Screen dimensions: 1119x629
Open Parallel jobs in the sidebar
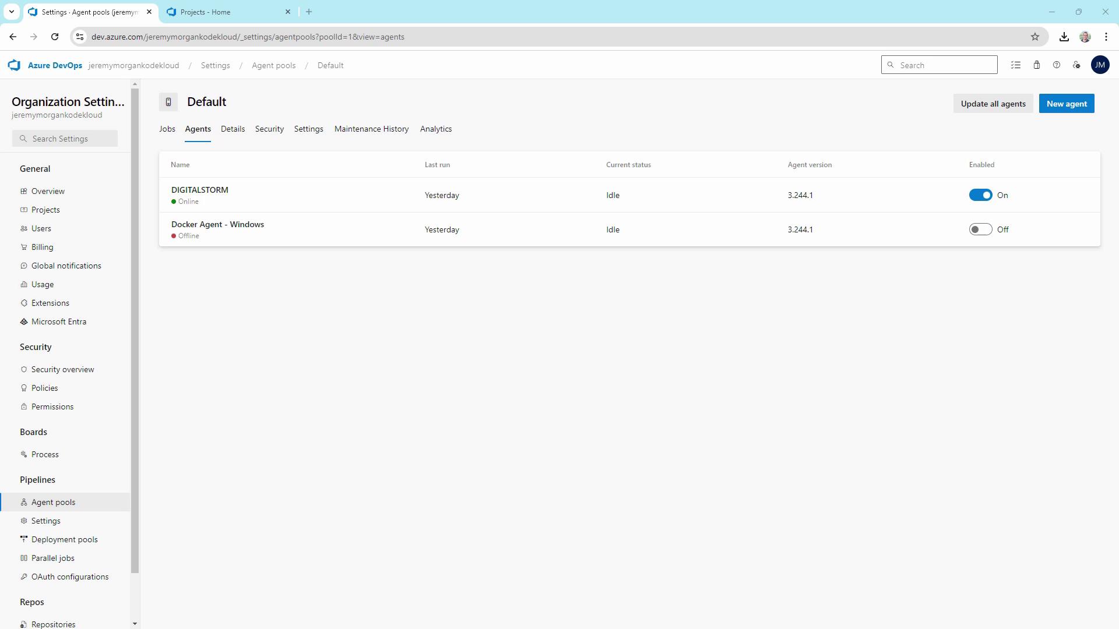(52, 558)
